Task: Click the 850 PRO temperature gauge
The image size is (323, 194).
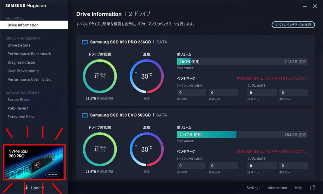Action: pos(147,76)
